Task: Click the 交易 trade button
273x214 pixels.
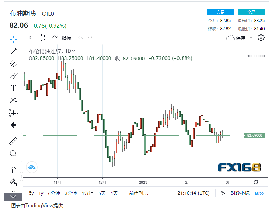Action: (220, 12)
